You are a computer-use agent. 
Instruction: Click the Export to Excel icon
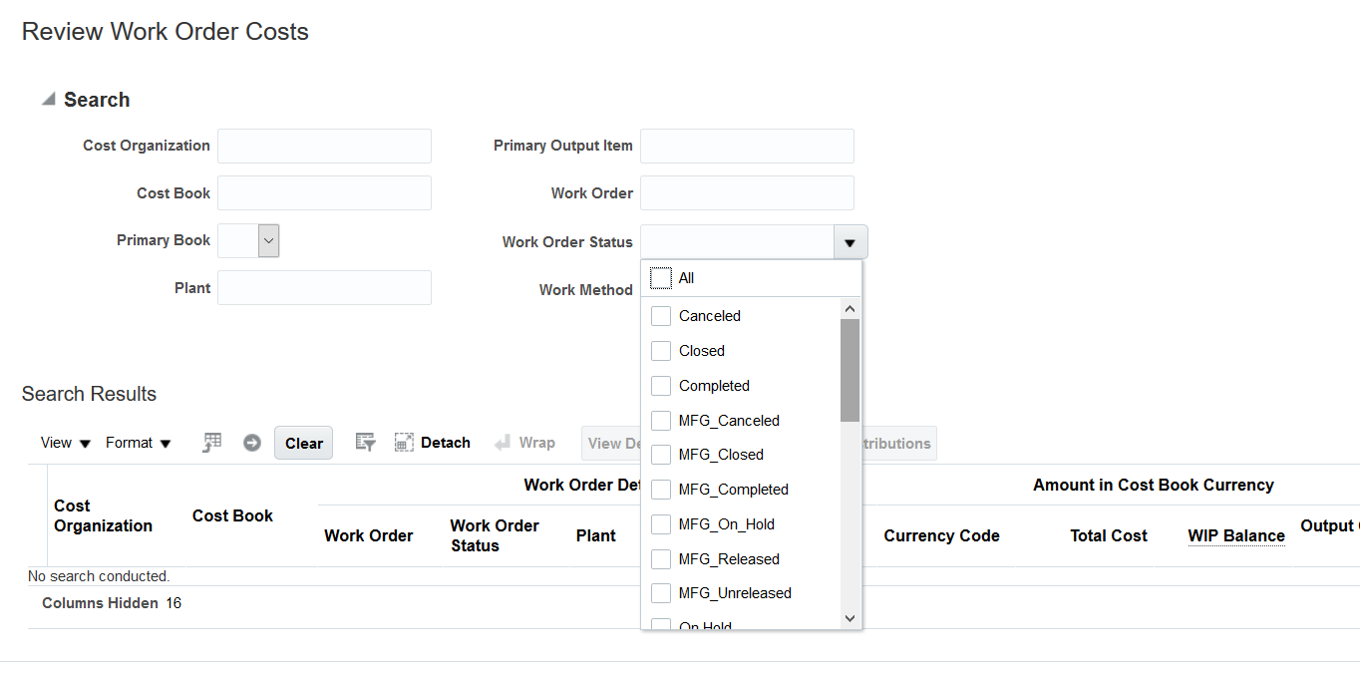(211, 442)
